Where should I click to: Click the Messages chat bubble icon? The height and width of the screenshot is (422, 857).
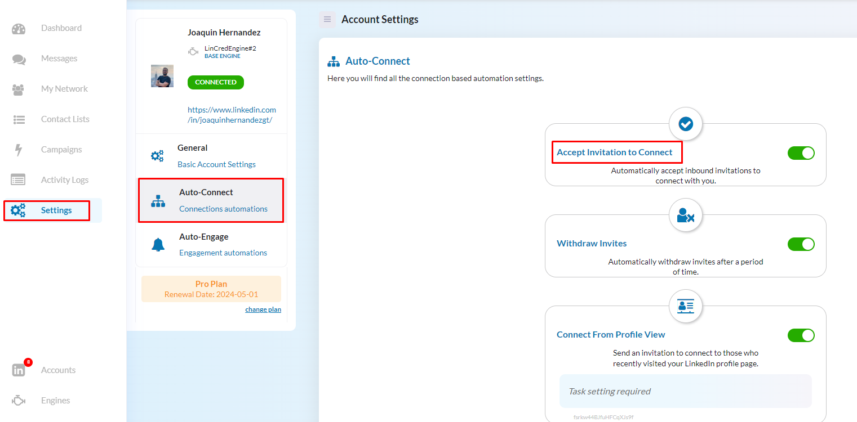[x=19, y=59]
